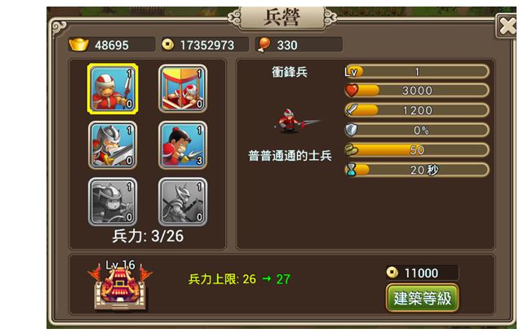Click the 11000 coin upgrade cost field
This screenshot has width=519, height=333.
point(422,273)
